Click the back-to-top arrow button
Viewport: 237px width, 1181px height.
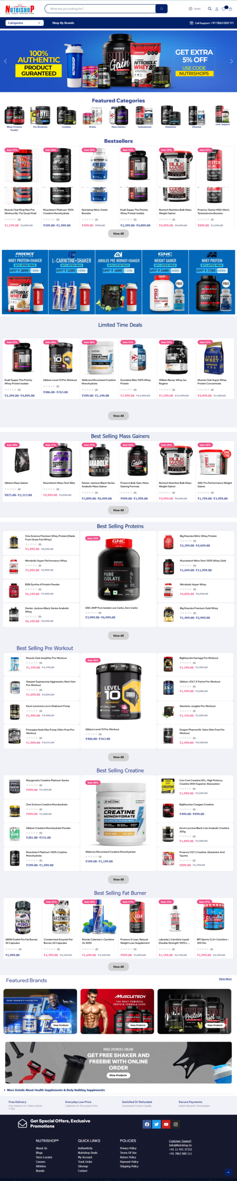coord(228,1172)
